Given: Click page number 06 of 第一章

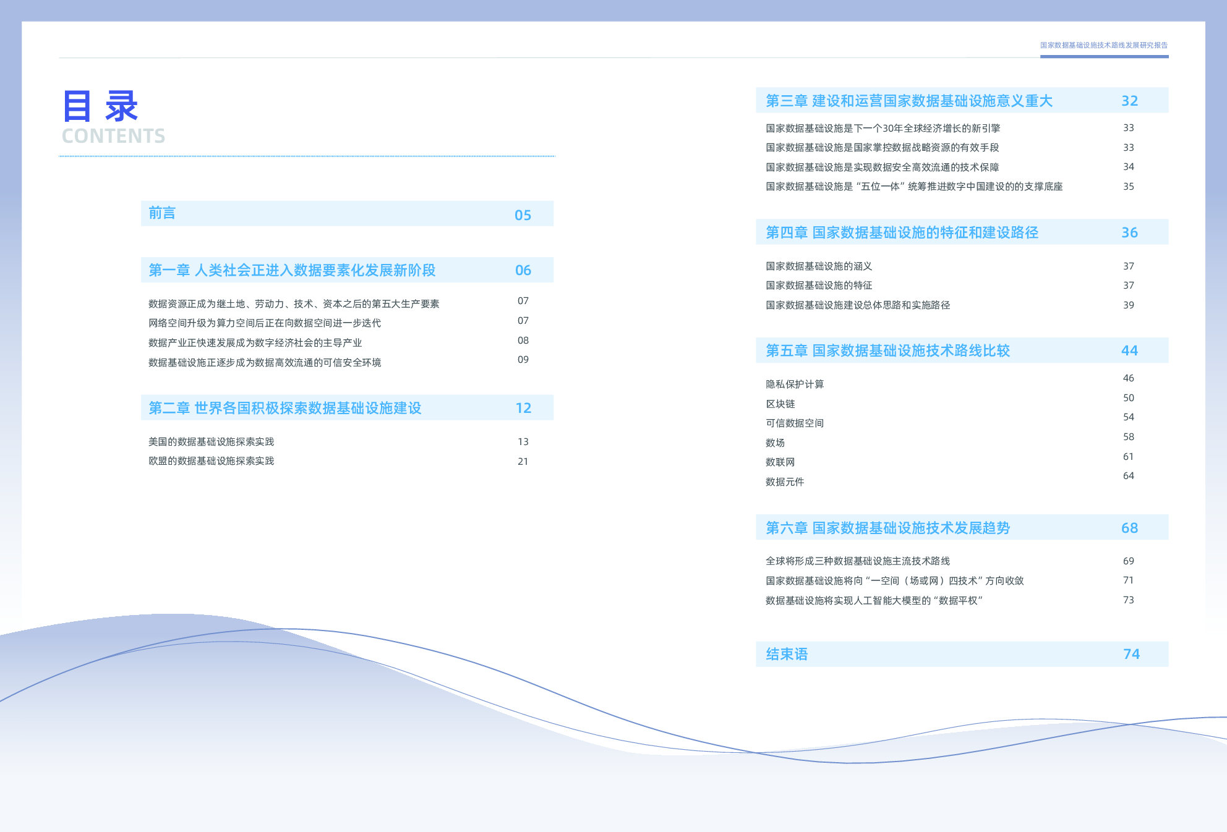Looking at the screenshot, I should pyautogui.click(x=523, y=270).
